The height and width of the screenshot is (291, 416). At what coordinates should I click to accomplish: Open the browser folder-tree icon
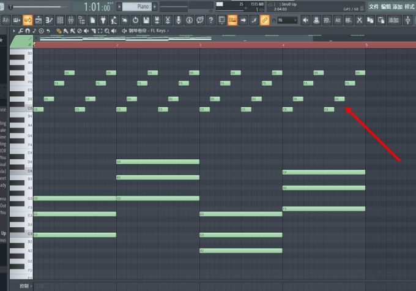[x=82, y=20]
